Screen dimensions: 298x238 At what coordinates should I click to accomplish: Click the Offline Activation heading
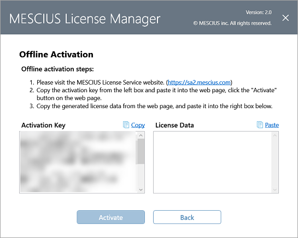pos(56,55)
